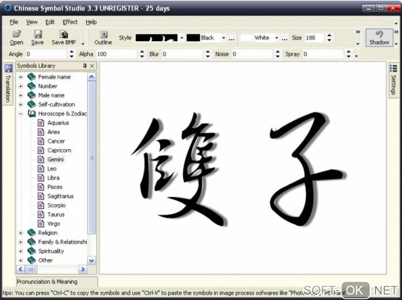402x300 pixels.
Task: Click the Blur value field
Action: pos(182,54)
